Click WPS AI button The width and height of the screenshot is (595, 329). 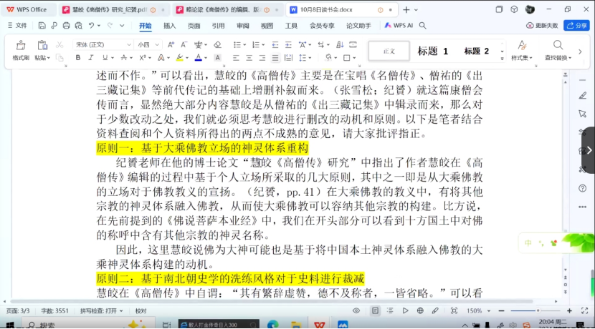click(399, 25)
